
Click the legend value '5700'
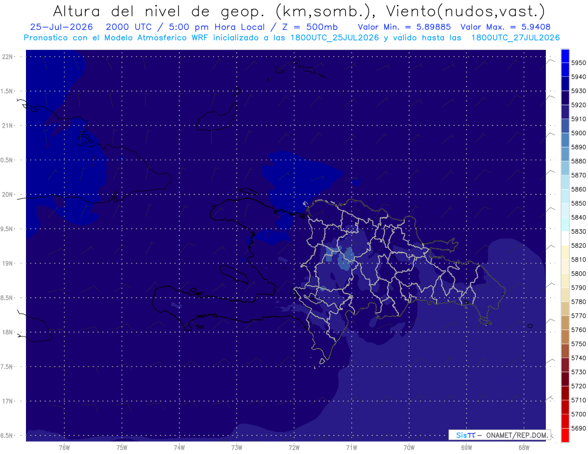click(x=579, y=414)
